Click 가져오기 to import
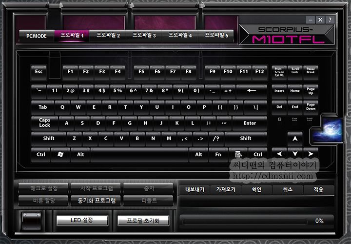The height and width of the screenshot is (244, 351). pyautogui.click(x=226, y=190)
